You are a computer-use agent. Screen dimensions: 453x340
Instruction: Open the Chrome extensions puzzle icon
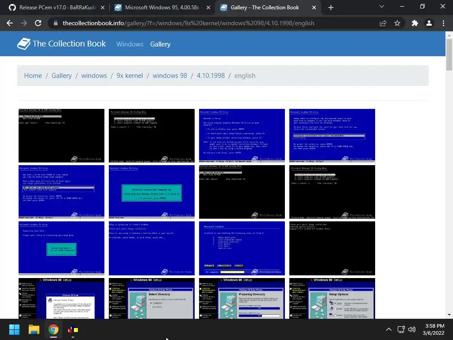tap(415, 23)
